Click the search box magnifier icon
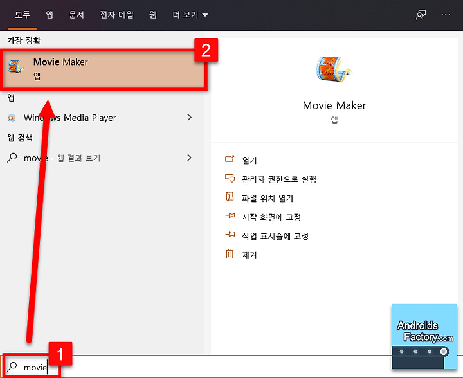The image size is (463, 378). click(12, 366)
